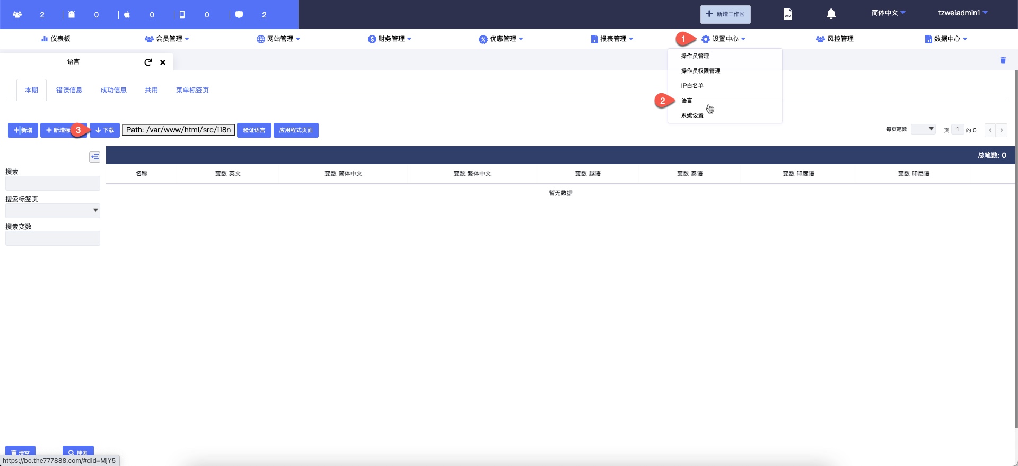The width and height of the screenshot is (1018, 466).
Task: Collapse the search sidebar panel
Action: [x=94, y=157]
